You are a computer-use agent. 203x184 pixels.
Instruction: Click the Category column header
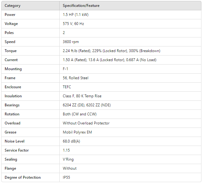tap(12, 6)
